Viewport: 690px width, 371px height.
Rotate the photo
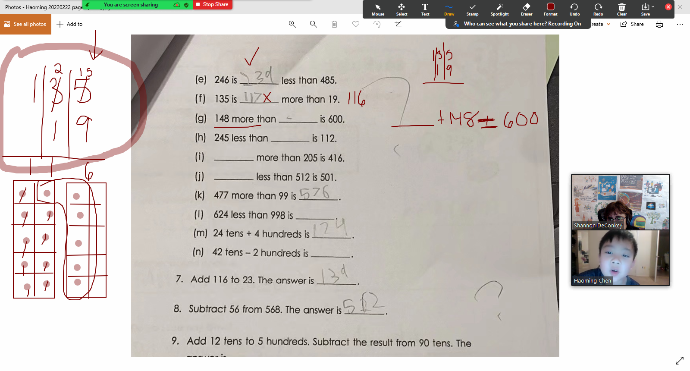[377, 24]
